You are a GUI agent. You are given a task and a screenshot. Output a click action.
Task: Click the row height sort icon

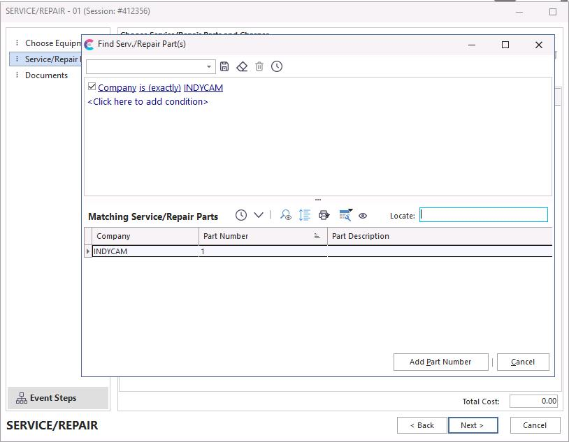pos(304,215)
